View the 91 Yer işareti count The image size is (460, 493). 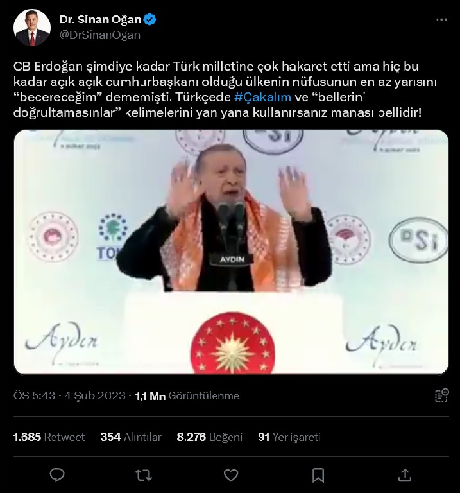point(289,437)
